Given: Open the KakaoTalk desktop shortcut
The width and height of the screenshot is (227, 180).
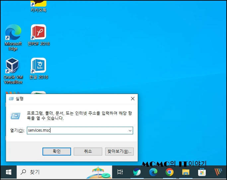Looking at the screenshot, I should click(38, 6).
